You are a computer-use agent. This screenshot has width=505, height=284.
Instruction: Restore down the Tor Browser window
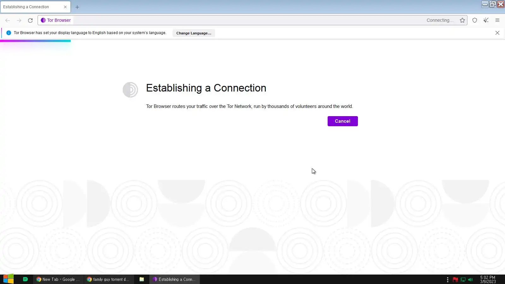(493, 4)
